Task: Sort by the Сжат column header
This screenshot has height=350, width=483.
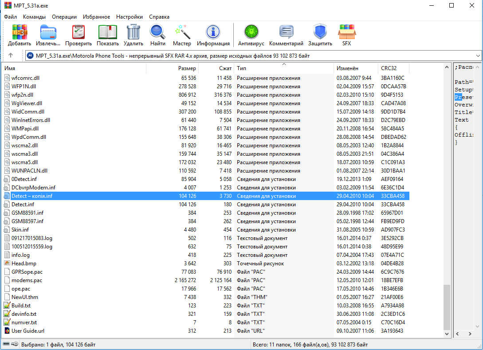Action: click(x=216, y=68)
